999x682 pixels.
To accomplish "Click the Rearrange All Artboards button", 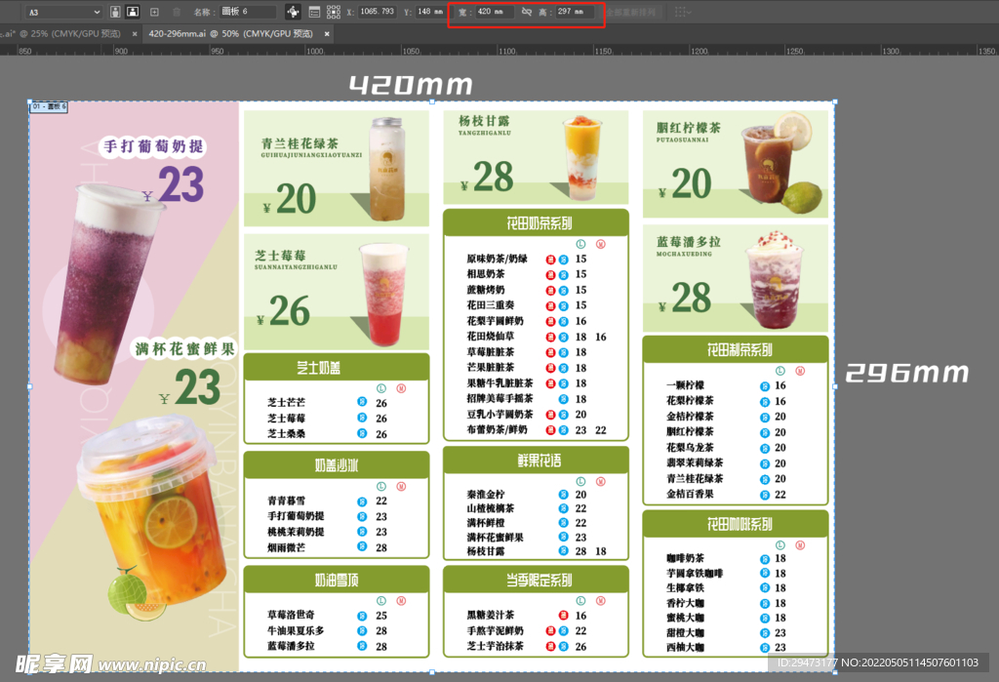I will tap(631, 12).
